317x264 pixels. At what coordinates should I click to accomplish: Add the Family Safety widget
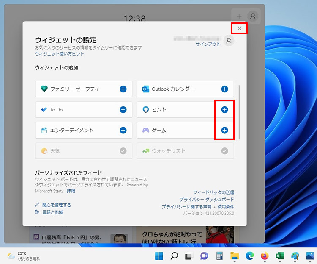123,89
